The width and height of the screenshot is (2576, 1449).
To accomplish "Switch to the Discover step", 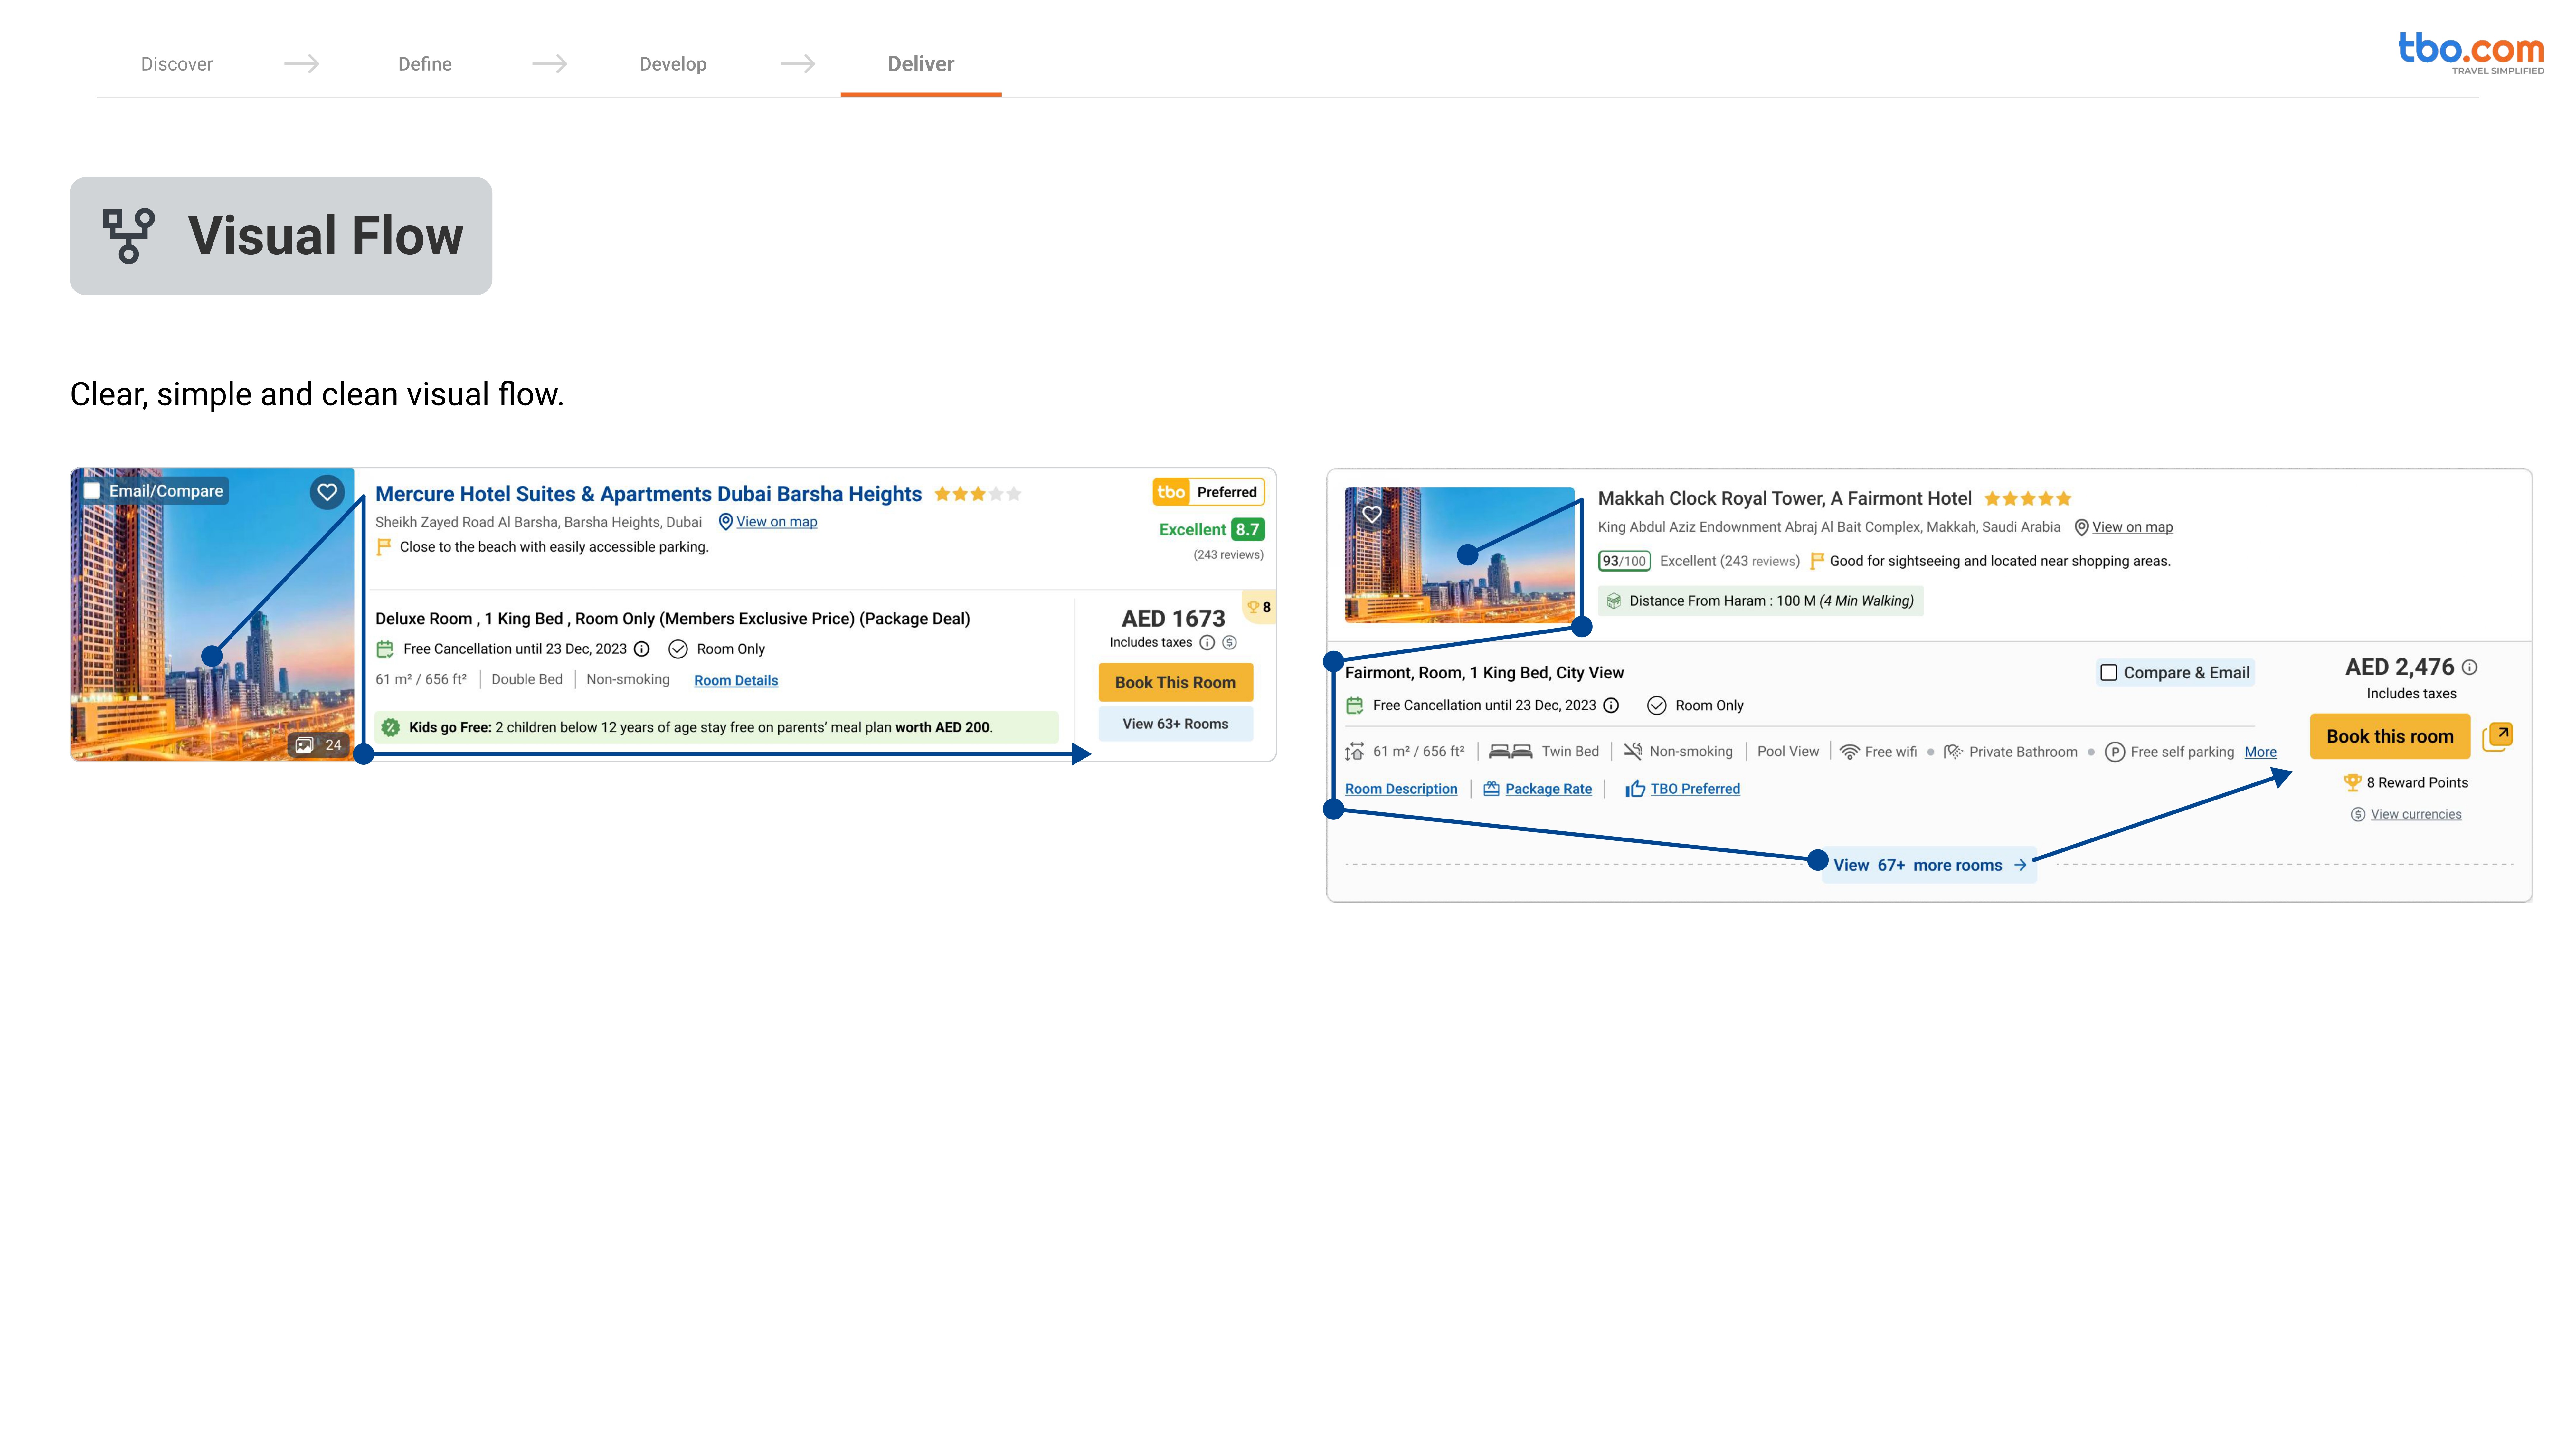I will point(177,64).
